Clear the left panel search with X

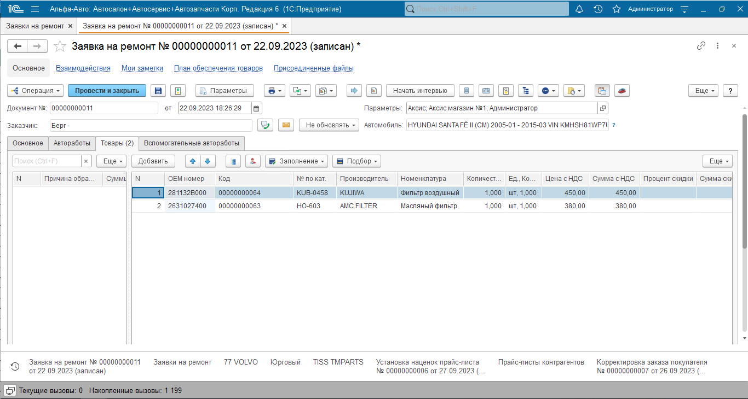point(86,161)
